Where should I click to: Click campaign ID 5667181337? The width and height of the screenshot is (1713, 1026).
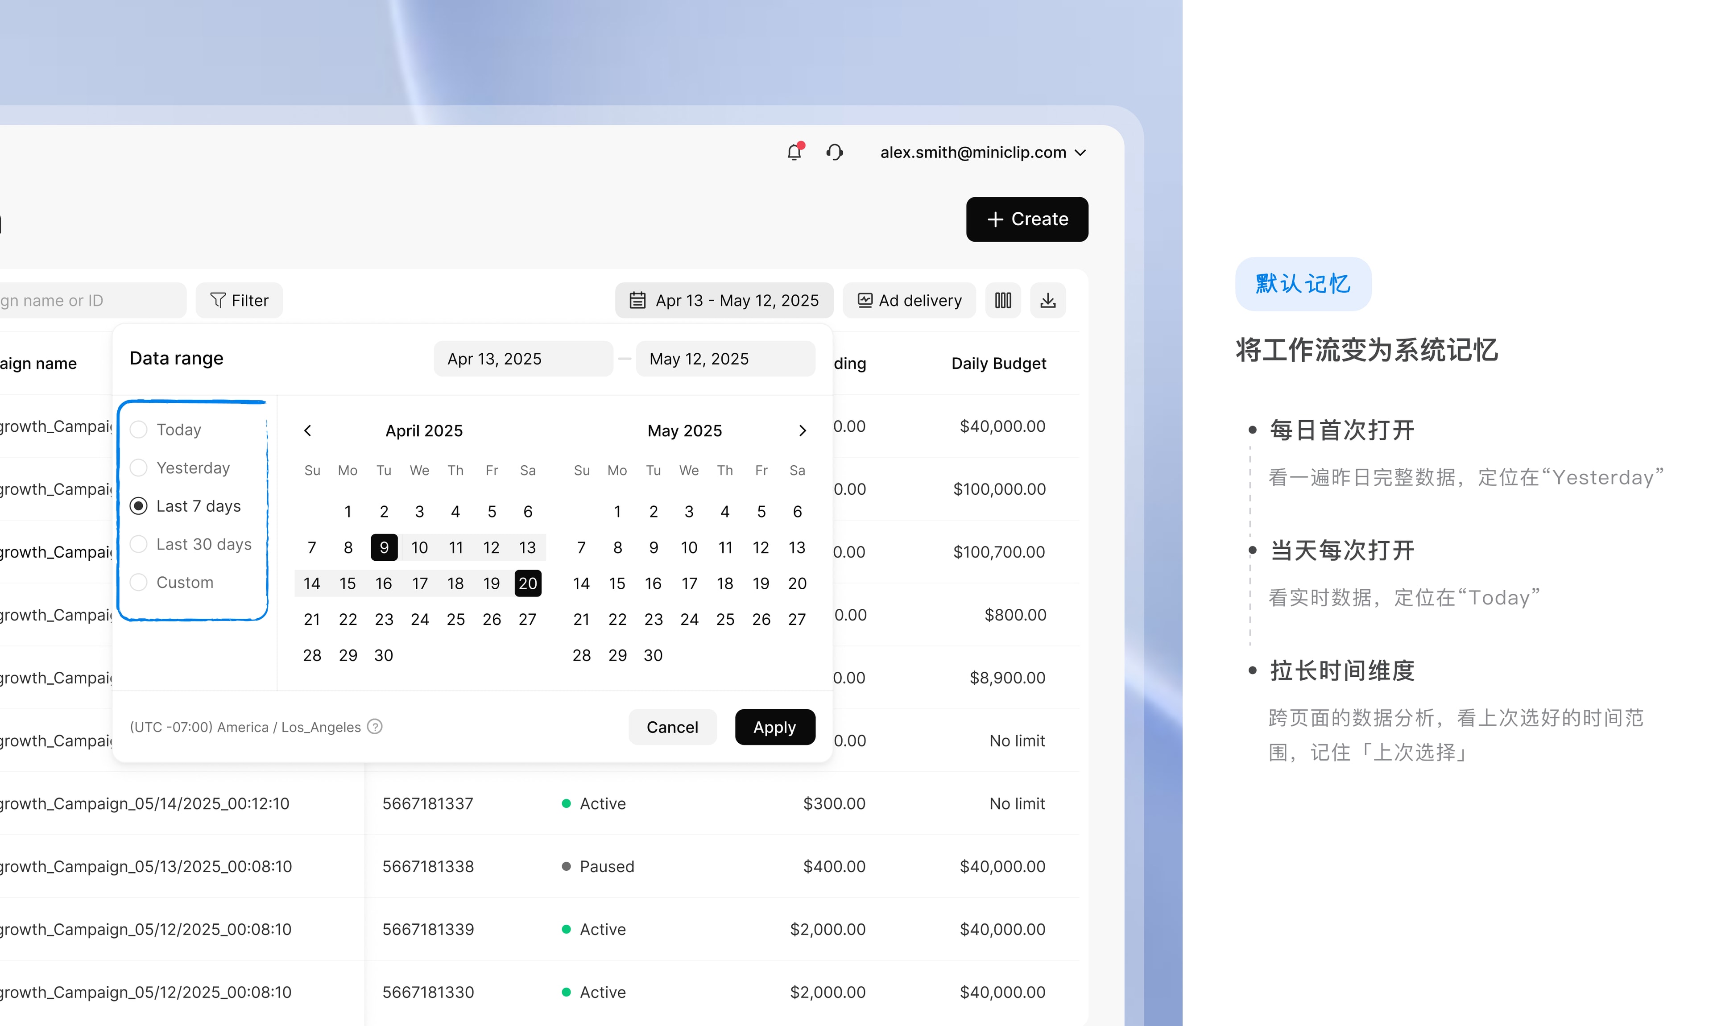(x=428, y=803)
